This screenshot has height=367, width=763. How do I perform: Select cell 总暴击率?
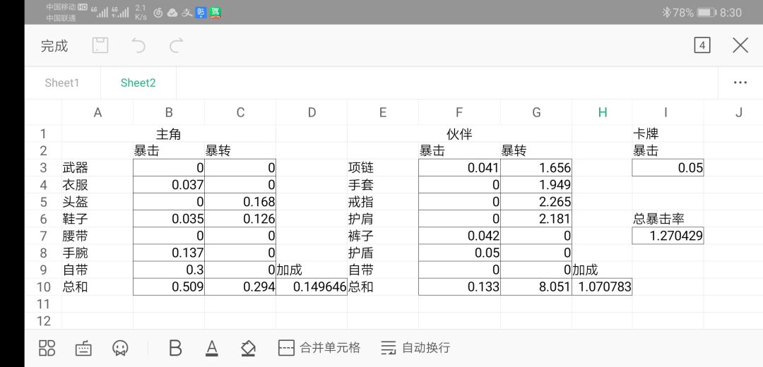tap(668, 219)
